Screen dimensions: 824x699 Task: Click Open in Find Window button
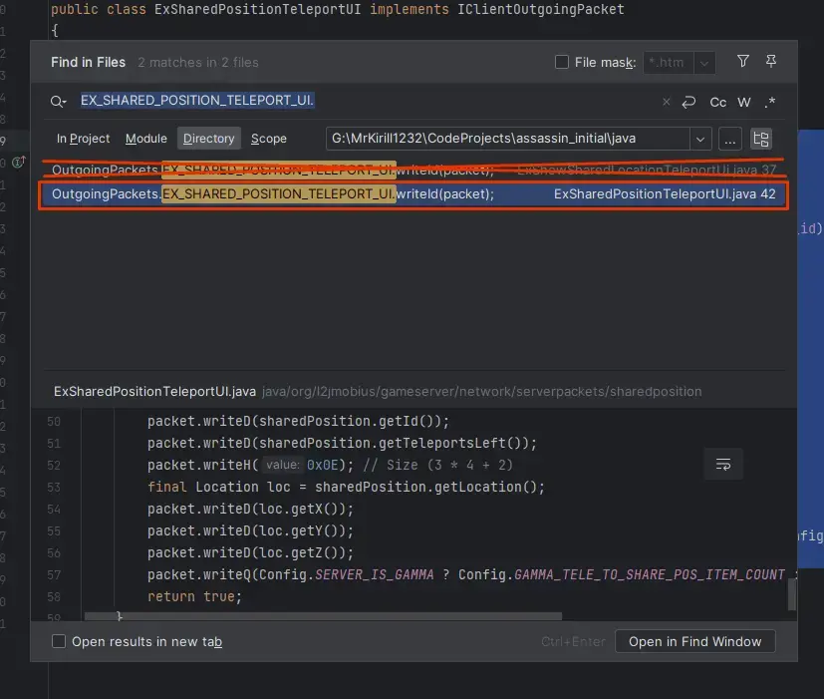694,641
